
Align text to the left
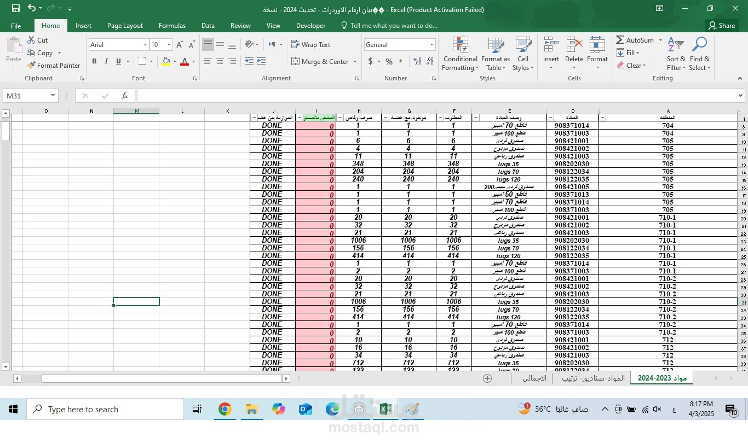pos(208,61)
